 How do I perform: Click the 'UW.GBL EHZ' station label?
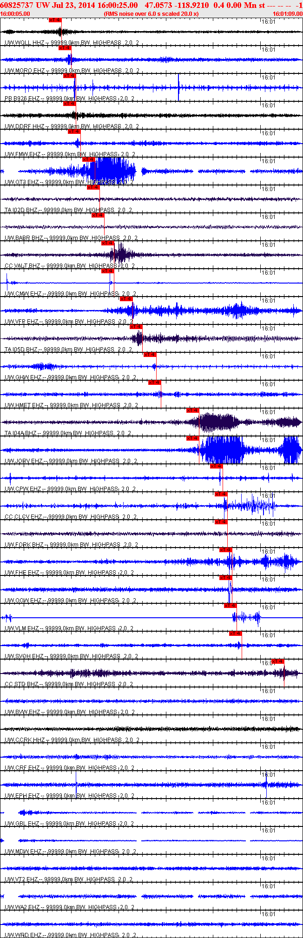point(22,824)
